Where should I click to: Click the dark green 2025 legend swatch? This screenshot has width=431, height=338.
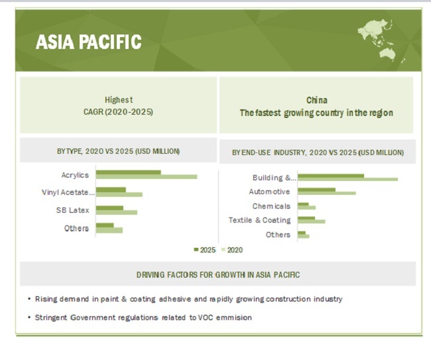(196, 250)
